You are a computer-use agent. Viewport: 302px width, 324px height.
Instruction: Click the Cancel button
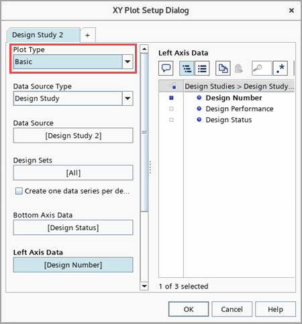pyautogui.click(x=232, y=309)
